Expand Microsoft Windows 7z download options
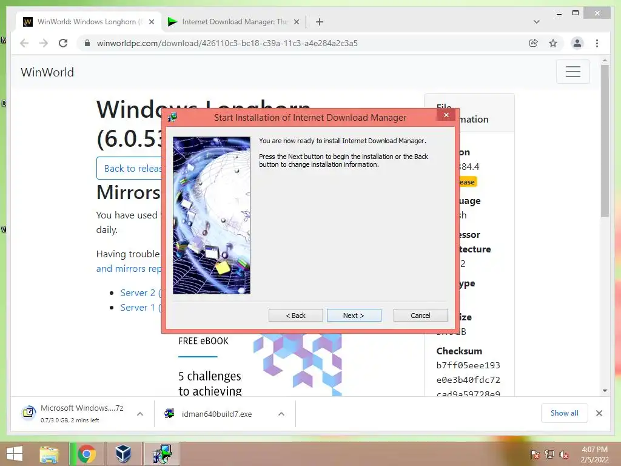The height and width of the screenshot is (466, 621). point(140,414)
